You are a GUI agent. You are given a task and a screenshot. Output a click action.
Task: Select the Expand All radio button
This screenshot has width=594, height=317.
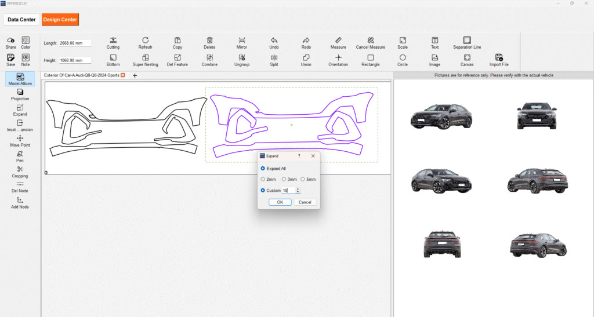coord(263,168)
